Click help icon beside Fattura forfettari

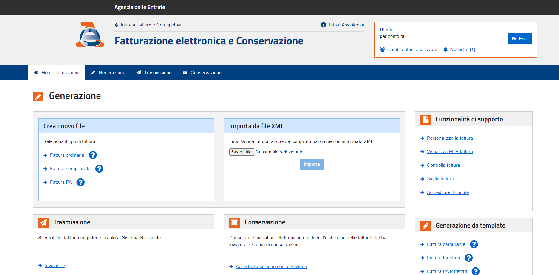point(469,258)
